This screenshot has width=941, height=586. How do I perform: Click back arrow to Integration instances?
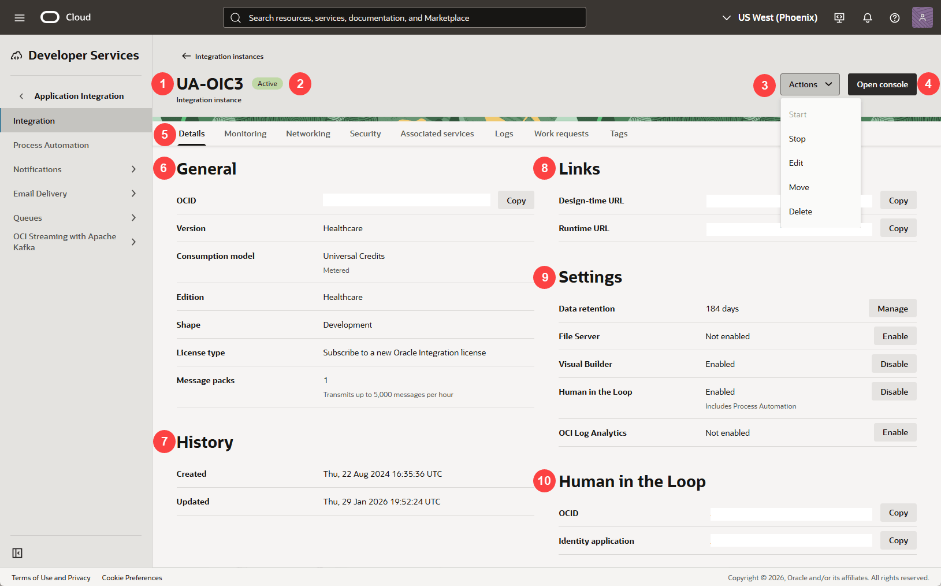point(186,56)
